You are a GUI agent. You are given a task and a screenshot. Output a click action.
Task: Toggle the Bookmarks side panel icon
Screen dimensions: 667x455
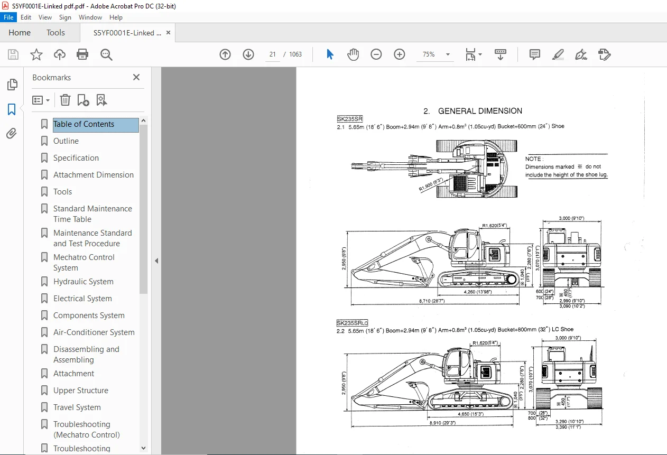click(x=12, y=109)
